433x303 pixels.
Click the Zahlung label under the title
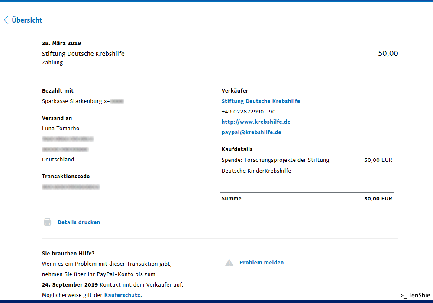coord(52,63)
